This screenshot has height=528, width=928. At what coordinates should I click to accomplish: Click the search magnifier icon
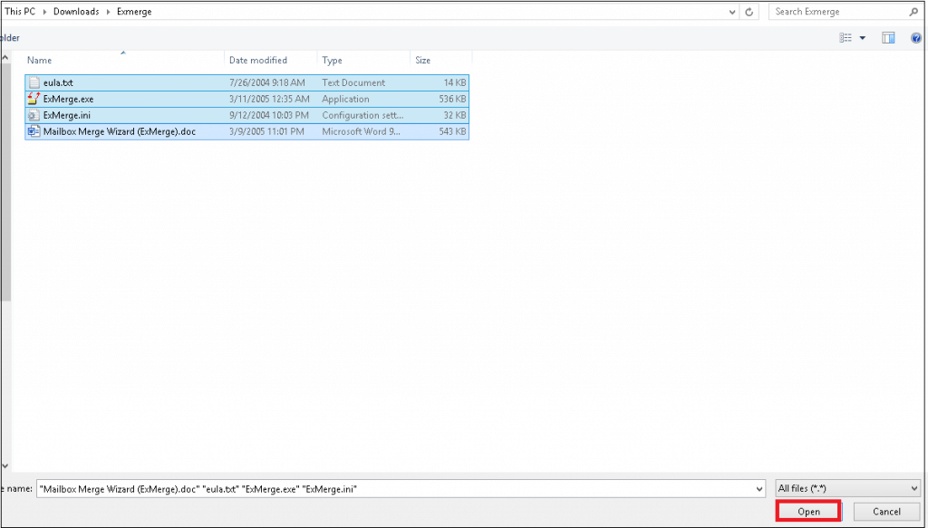click(913, 12)
